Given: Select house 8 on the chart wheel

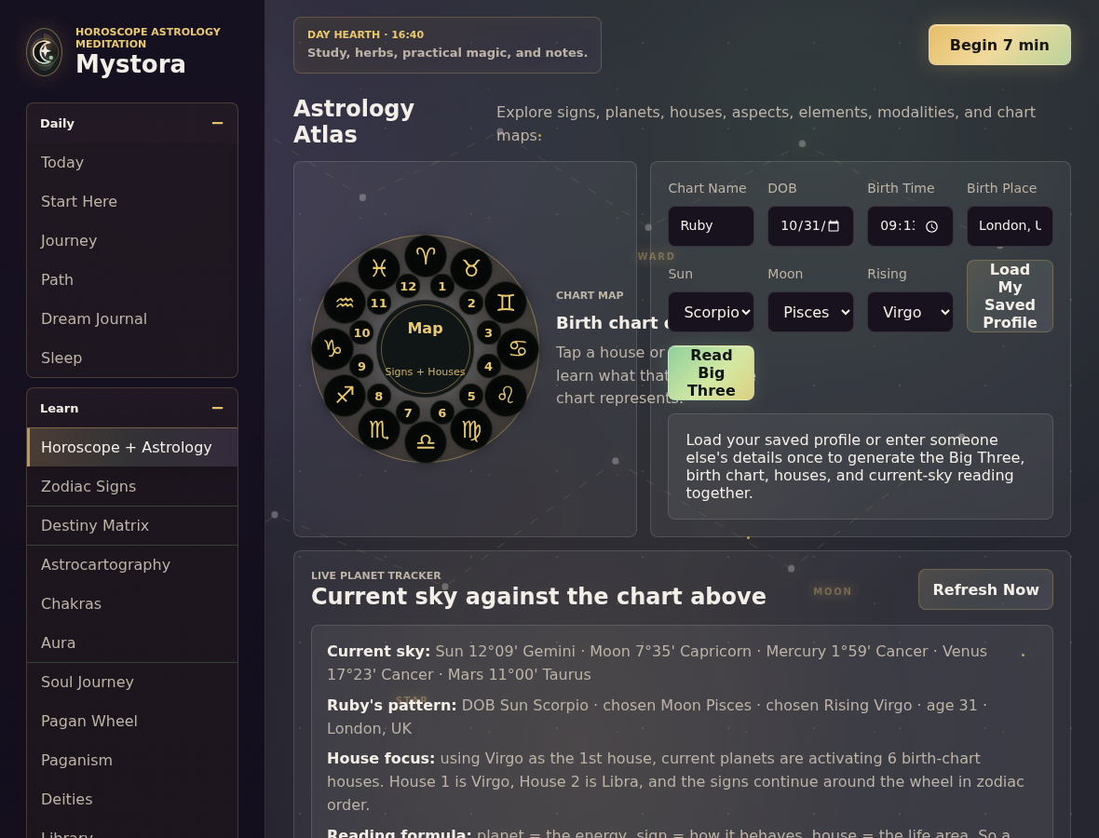Looking at the screenshot, I should pyautogui.click(x=378, y=396).
